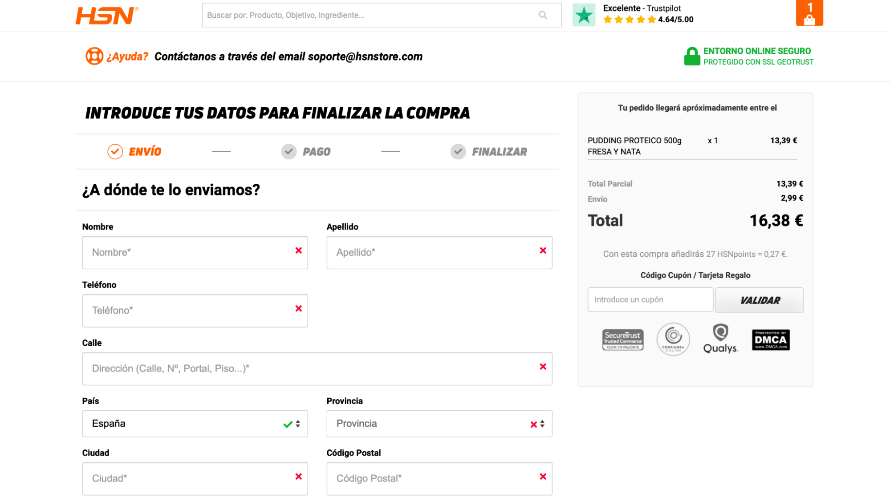
Task: Click the Finalizar step check icon
Action: pos(458,152)
